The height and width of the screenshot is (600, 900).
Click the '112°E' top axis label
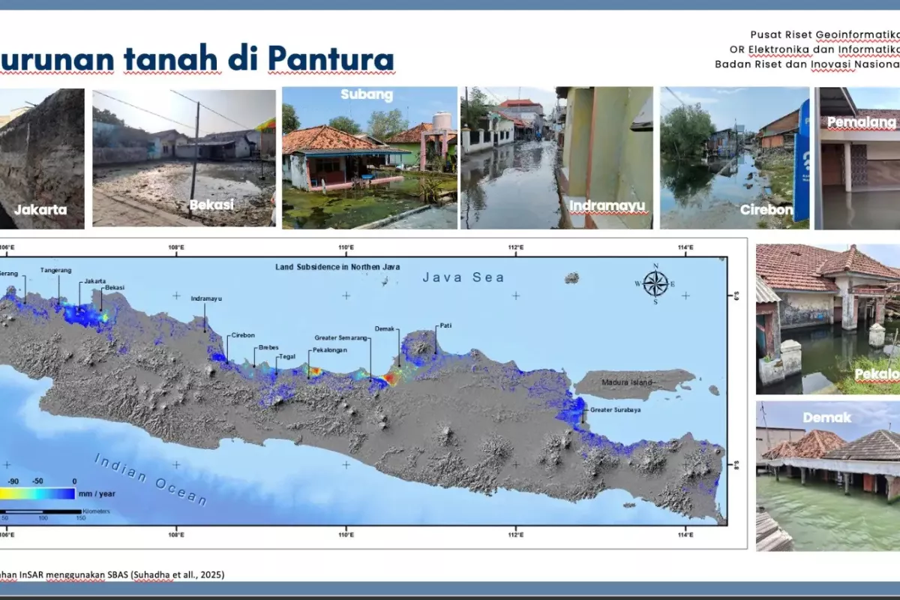(515, 247)
